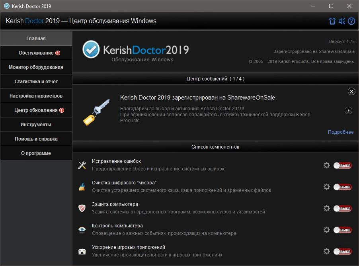Open Монитор оборудования section
This screenshot has height=266, width=359.
[x=36, y=67]
